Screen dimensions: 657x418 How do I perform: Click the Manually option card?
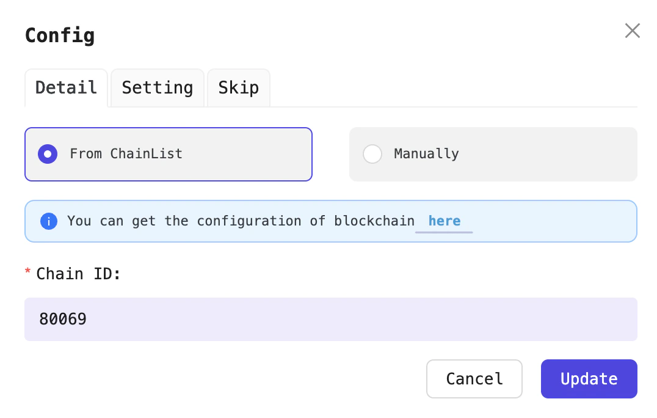[x=493, y=154]
